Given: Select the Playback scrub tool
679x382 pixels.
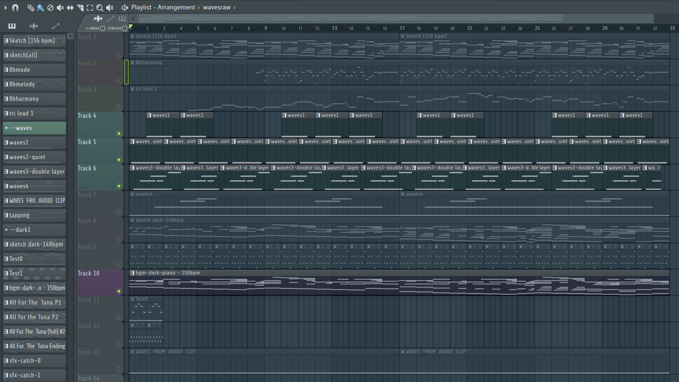Looking at the screenshot, I should point(110,8).
